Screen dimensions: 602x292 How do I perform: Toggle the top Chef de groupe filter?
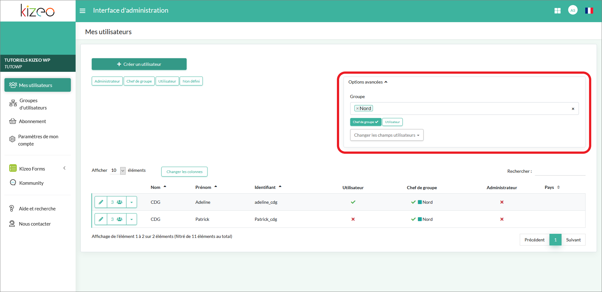pyautogui.click(x=139, y=81)
